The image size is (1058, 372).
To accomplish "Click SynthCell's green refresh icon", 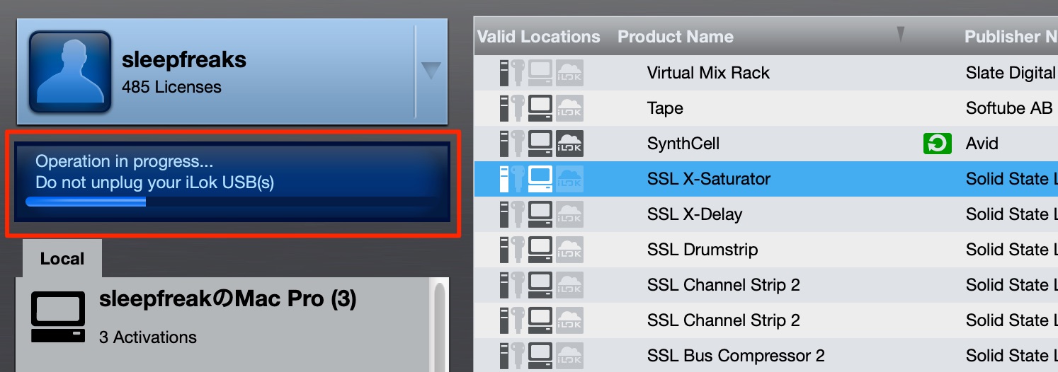I will [938, 144].
